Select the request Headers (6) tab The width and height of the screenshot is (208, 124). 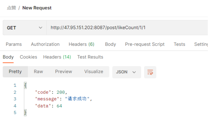81,44
